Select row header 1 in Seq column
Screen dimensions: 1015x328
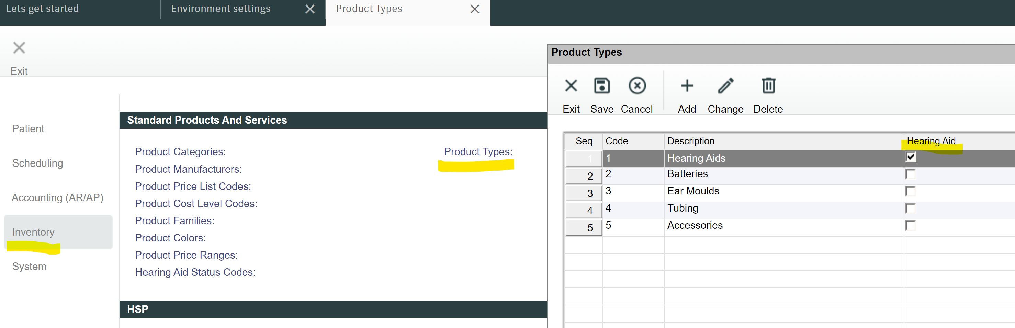click(x=584, y=159)
